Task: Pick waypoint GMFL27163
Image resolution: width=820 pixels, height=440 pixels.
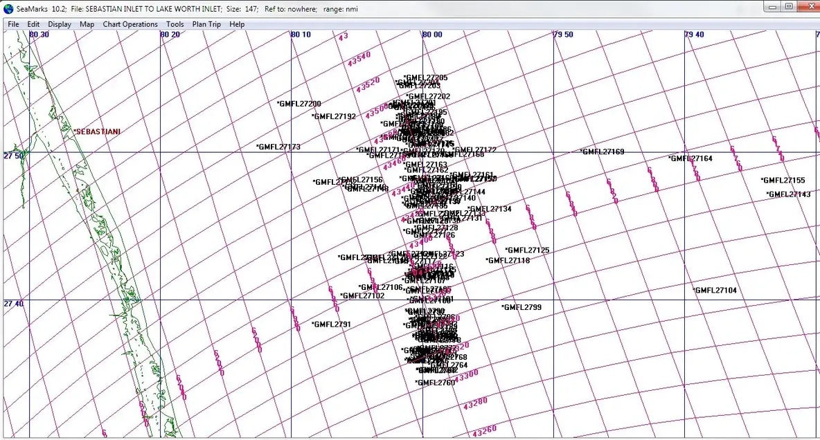Action: coord(425,165)
